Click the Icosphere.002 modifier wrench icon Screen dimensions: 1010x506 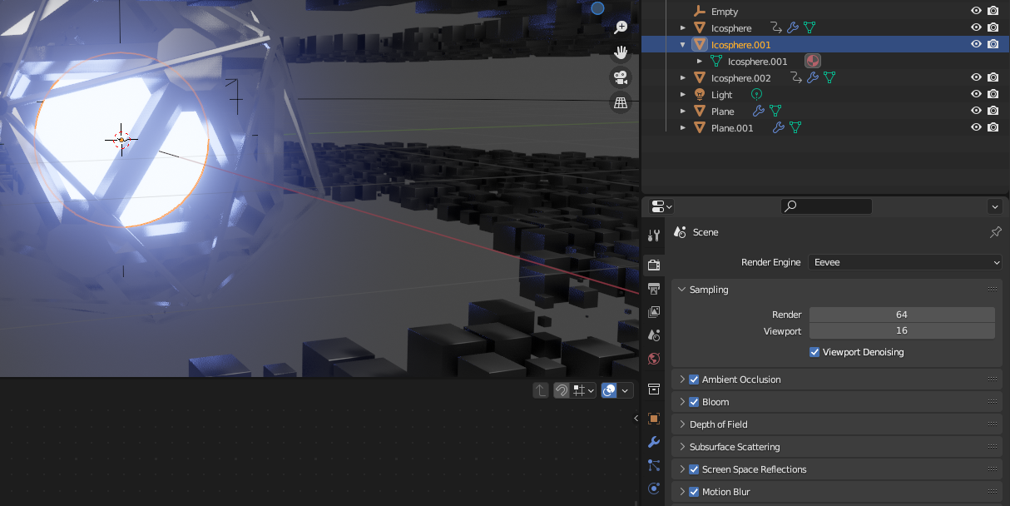pos(812,77)
